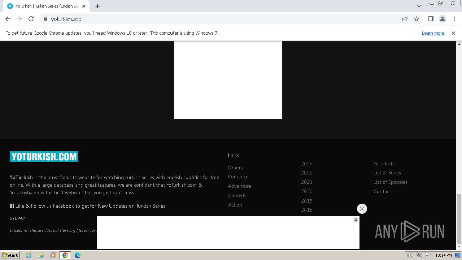Screen dimensions: 462x260
Task: View site information via the lock icon
Action: [45, 19]
